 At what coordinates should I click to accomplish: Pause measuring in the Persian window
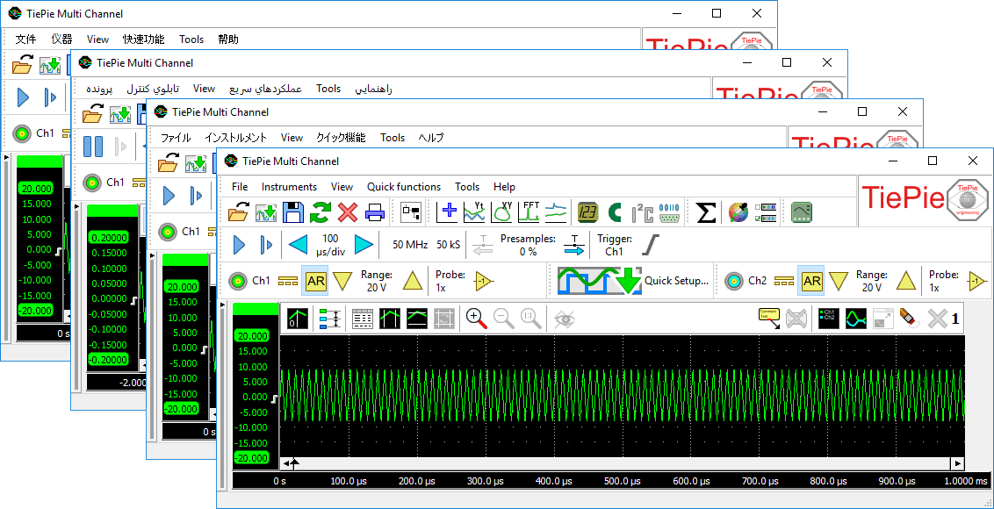93,147
